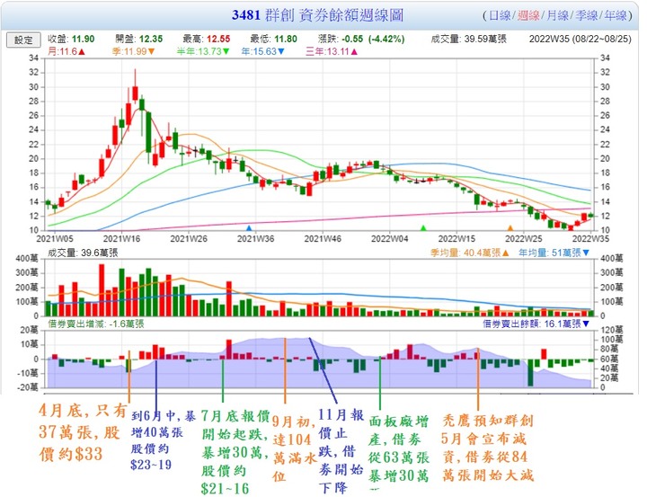This screenshot has height=497, width=647.
Task: Click the 三年:13.11 three-year average label
Action: click(332, 51)
